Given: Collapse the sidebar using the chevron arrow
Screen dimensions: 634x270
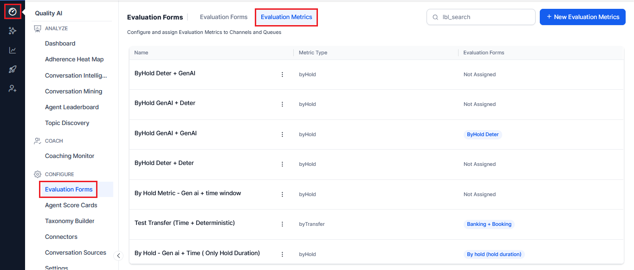Looking at the screenshot, I should (x=118, y=256).
